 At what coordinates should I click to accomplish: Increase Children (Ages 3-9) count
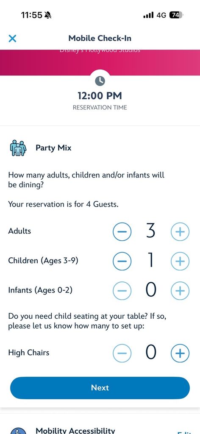coord(180,261)
